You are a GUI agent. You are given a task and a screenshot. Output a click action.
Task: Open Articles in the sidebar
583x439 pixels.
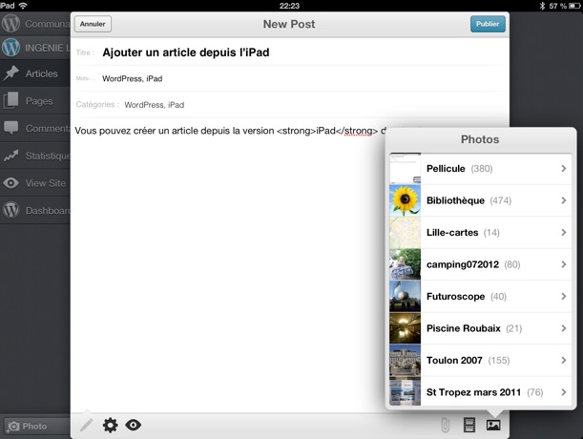[35, 73]
